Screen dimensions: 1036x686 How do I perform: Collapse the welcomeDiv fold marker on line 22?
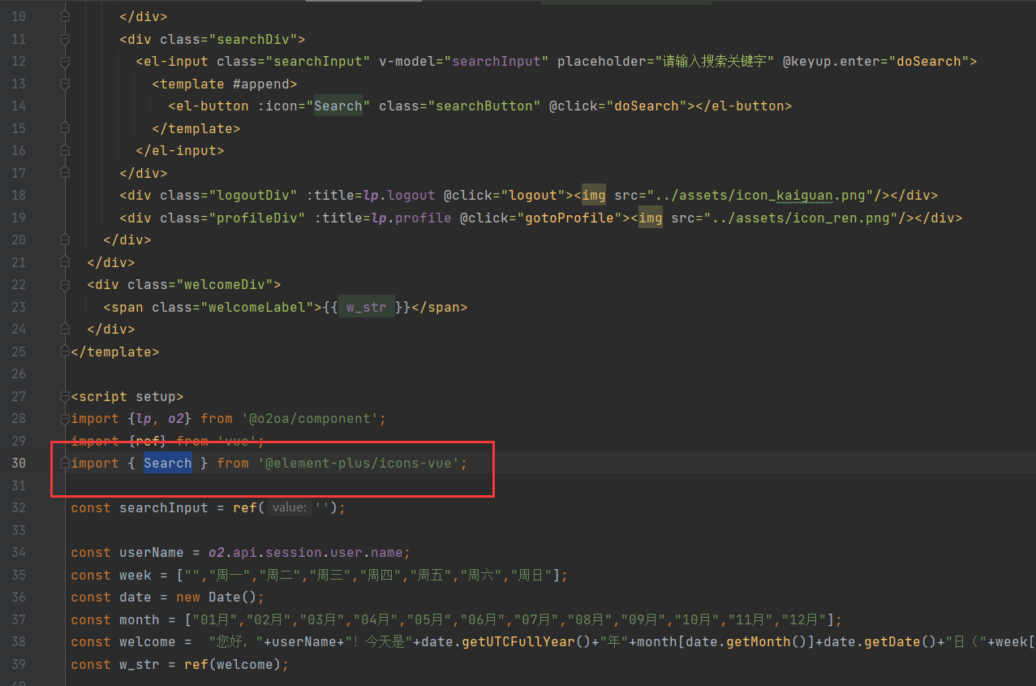pyautogui.click(x=65, y=284)
